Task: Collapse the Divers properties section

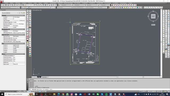Action: click(24, 54)
